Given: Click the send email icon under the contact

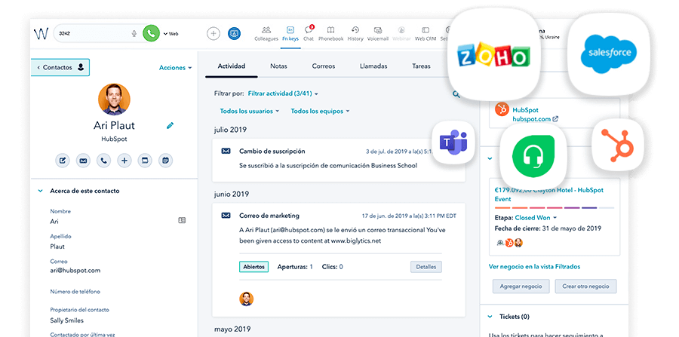Looking at the screenshot, I should point(83,161).
